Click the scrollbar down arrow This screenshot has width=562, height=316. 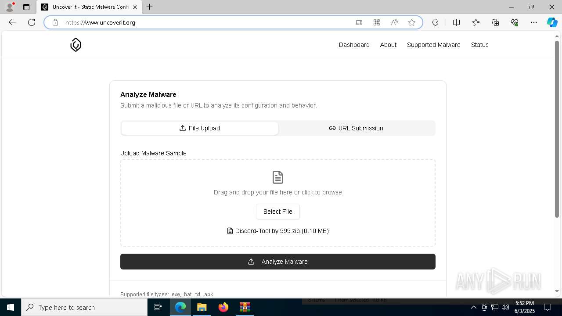[557, 291]
